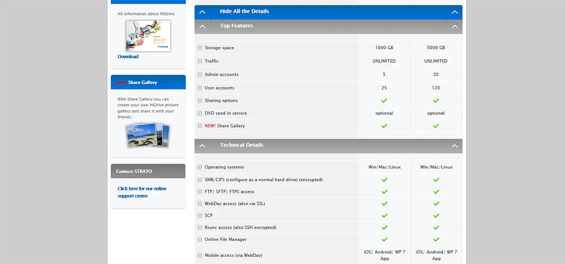
Task: Click left chevron on Hide All the Details
Action: point(202,12)
